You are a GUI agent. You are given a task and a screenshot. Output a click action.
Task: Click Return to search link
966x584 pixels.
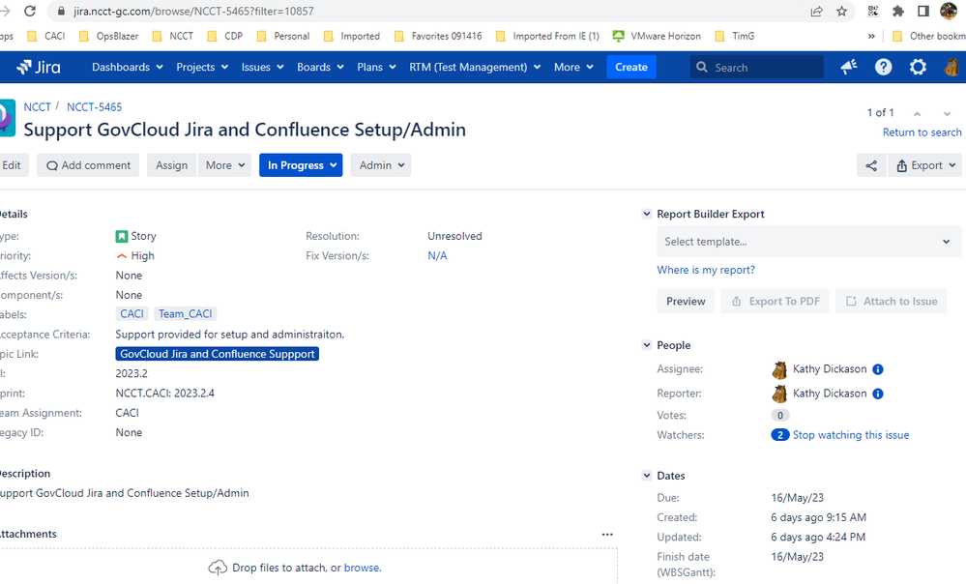click(x=922, y=132)
